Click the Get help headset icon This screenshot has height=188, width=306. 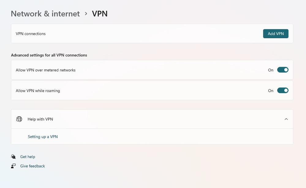coord(13,157)
